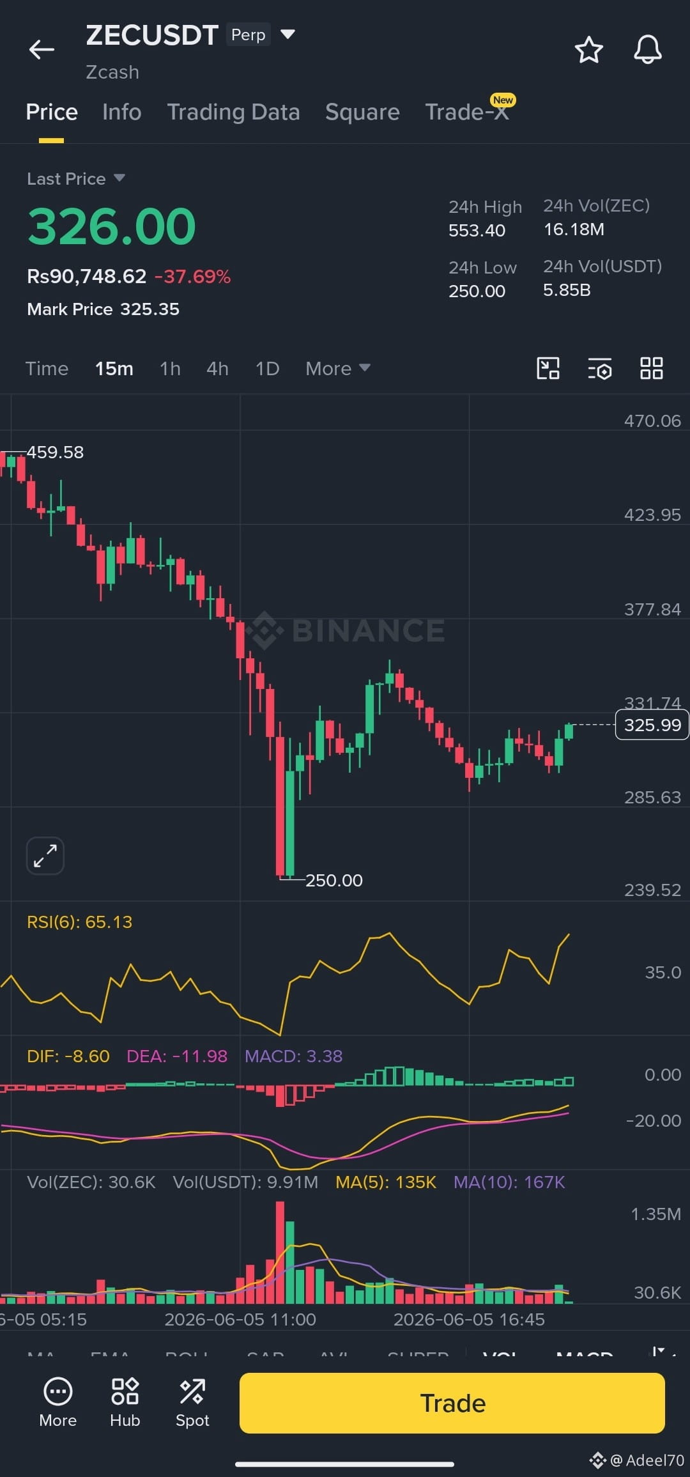690x1477 pixels.
Task: Open price alerts via the bell icon
Action: click(x=647, y=50)
